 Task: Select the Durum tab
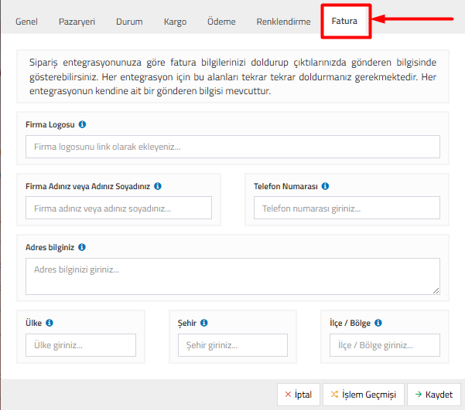click(x=129, y=22)
